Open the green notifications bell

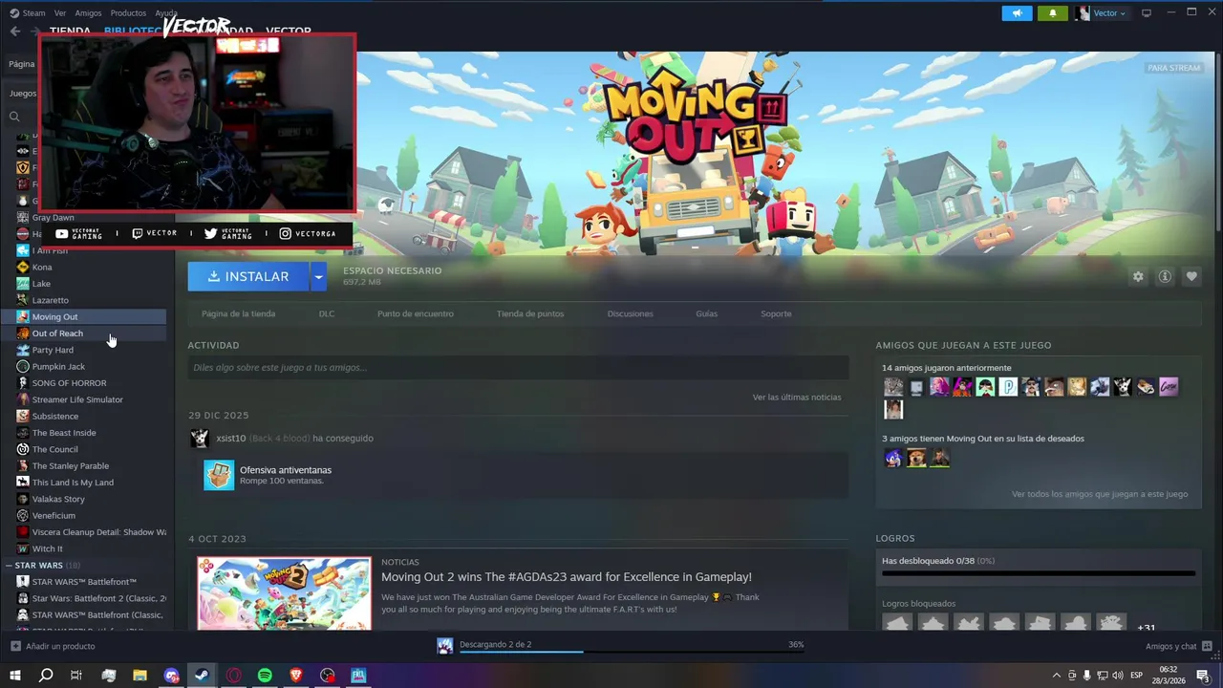point(1053,13)
